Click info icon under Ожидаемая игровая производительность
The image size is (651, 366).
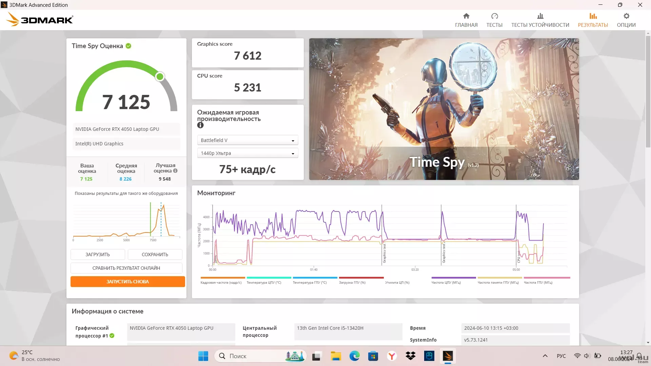pyautogui.click(x=200, y=125)
